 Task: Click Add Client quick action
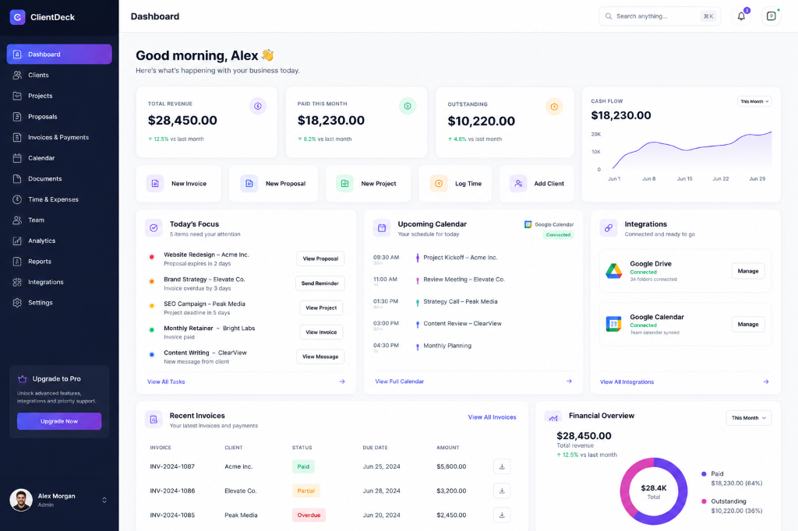(536, 184)
